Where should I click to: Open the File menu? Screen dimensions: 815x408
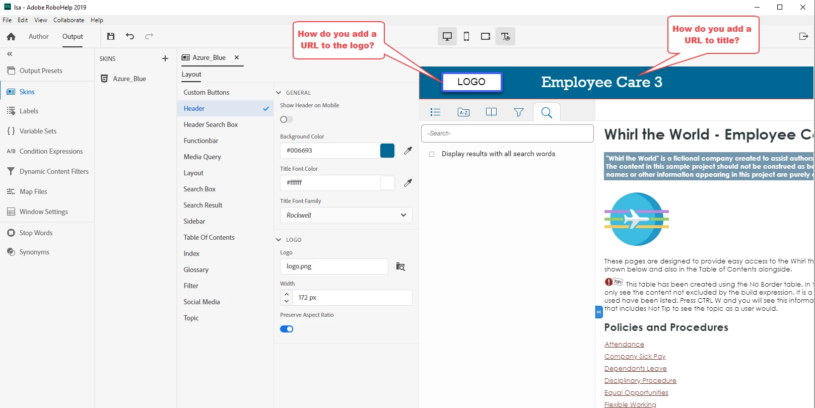tap(7, 20)
